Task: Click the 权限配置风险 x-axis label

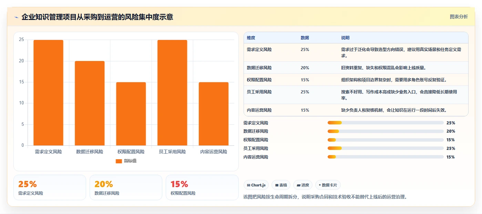Action: 131,152
